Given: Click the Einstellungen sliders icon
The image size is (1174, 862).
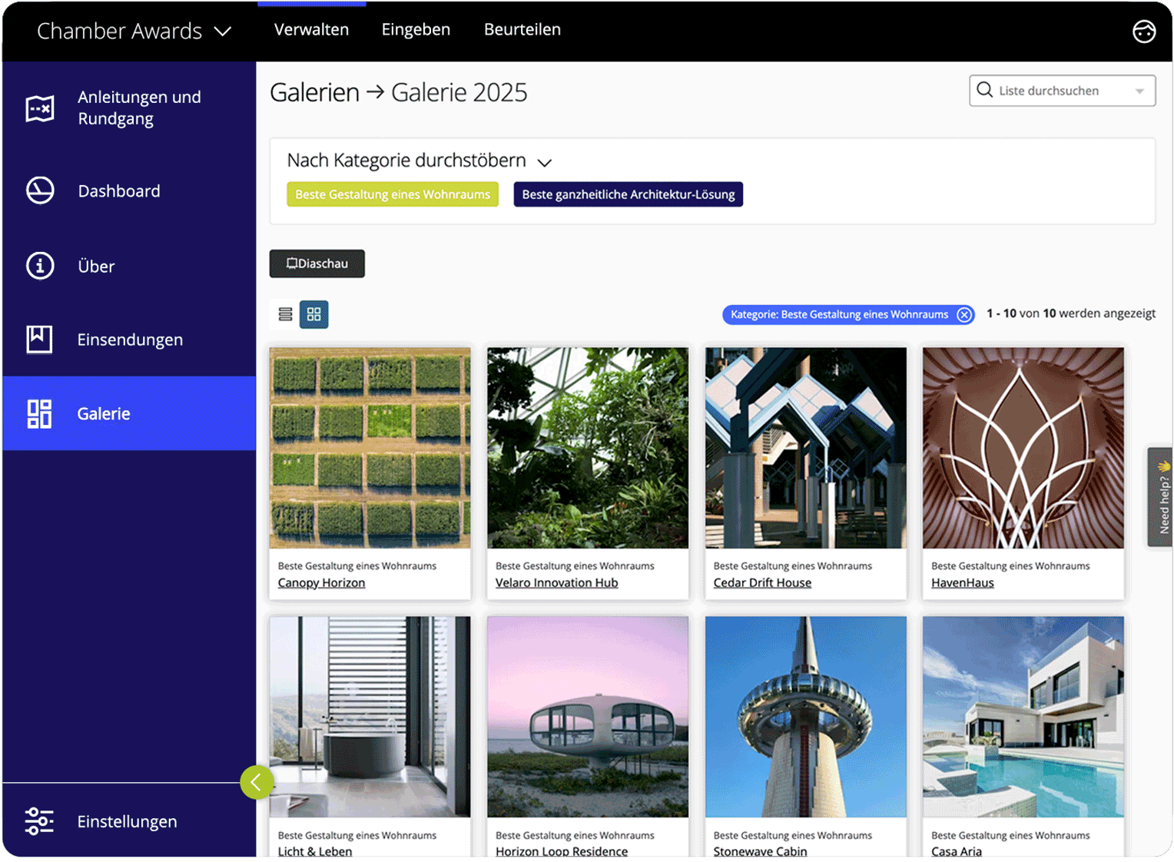Looking at the screenshot, I should coord(39,821).
